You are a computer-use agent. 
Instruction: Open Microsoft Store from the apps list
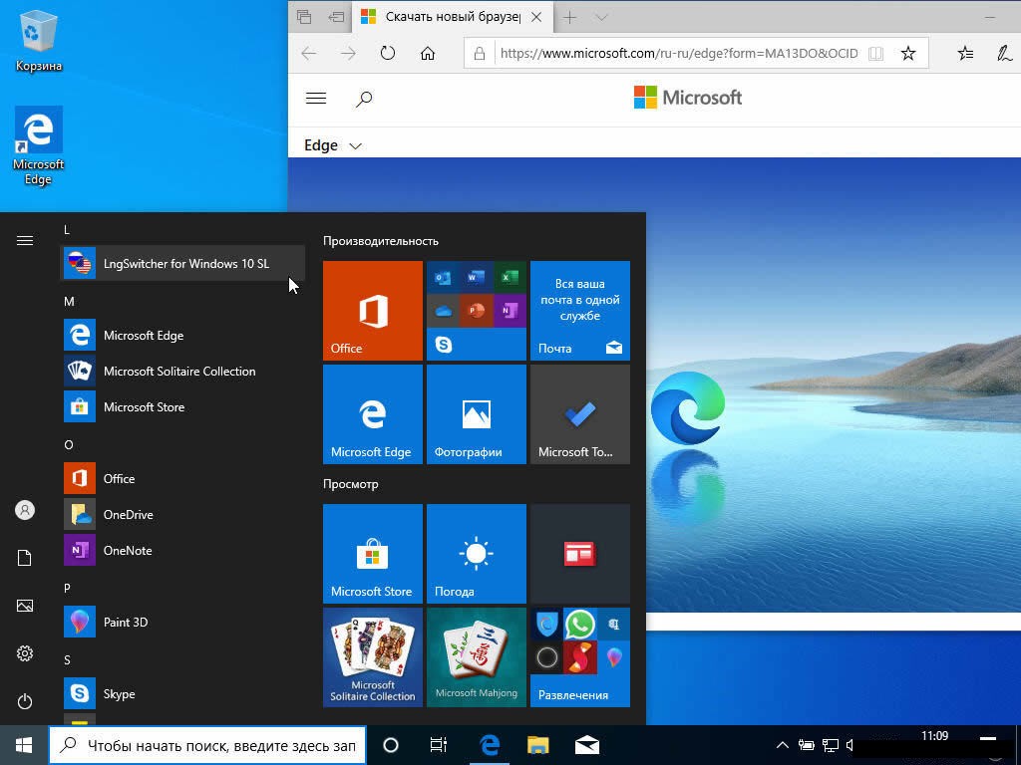click(182, 406)
